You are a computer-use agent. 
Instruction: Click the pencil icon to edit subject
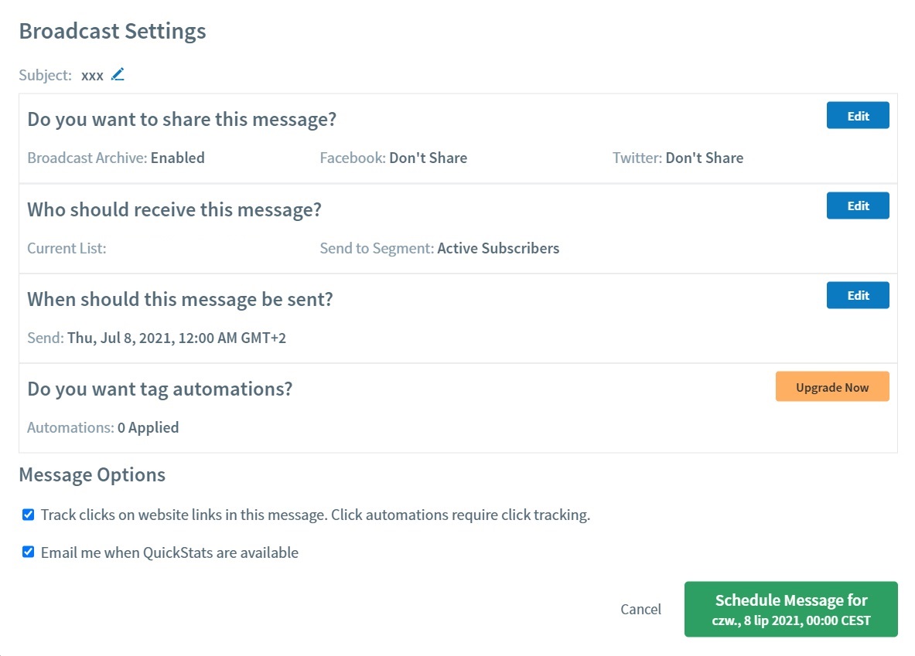point(118,75)
